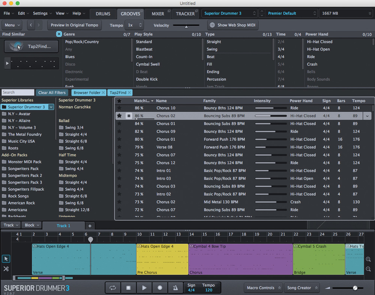Play the Tap2Find rhythm preview
The image size is (375, 295).
[7, 63]
